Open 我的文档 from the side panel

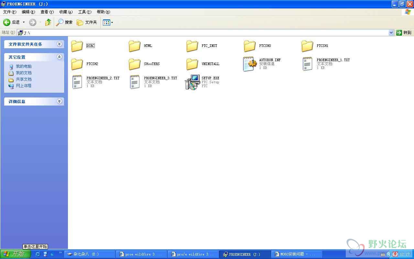pos(20,73)
